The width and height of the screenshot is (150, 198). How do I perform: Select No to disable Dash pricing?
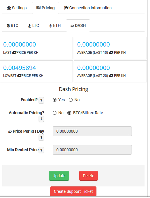pos(71,100)
